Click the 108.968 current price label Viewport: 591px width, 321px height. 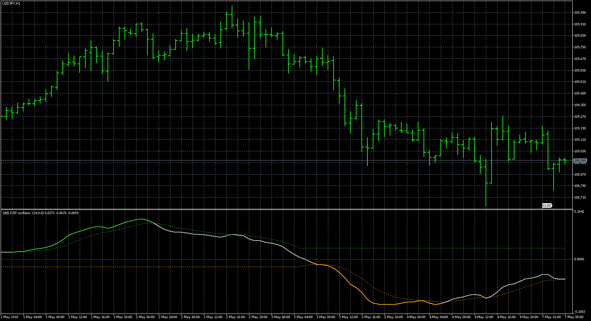click(579, 160)
